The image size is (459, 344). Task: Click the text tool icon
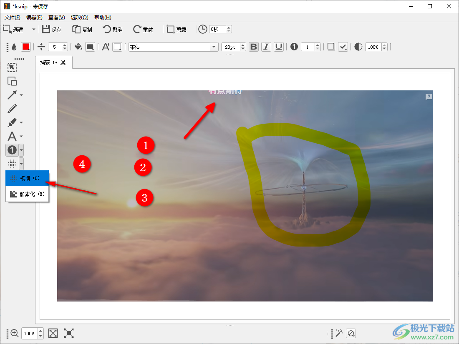tap(12, 136)
